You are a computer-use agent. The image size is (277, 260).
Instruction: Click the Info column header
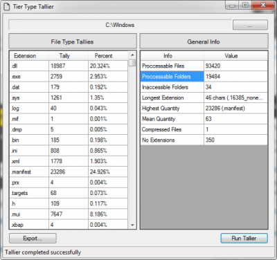pos(172,56)
